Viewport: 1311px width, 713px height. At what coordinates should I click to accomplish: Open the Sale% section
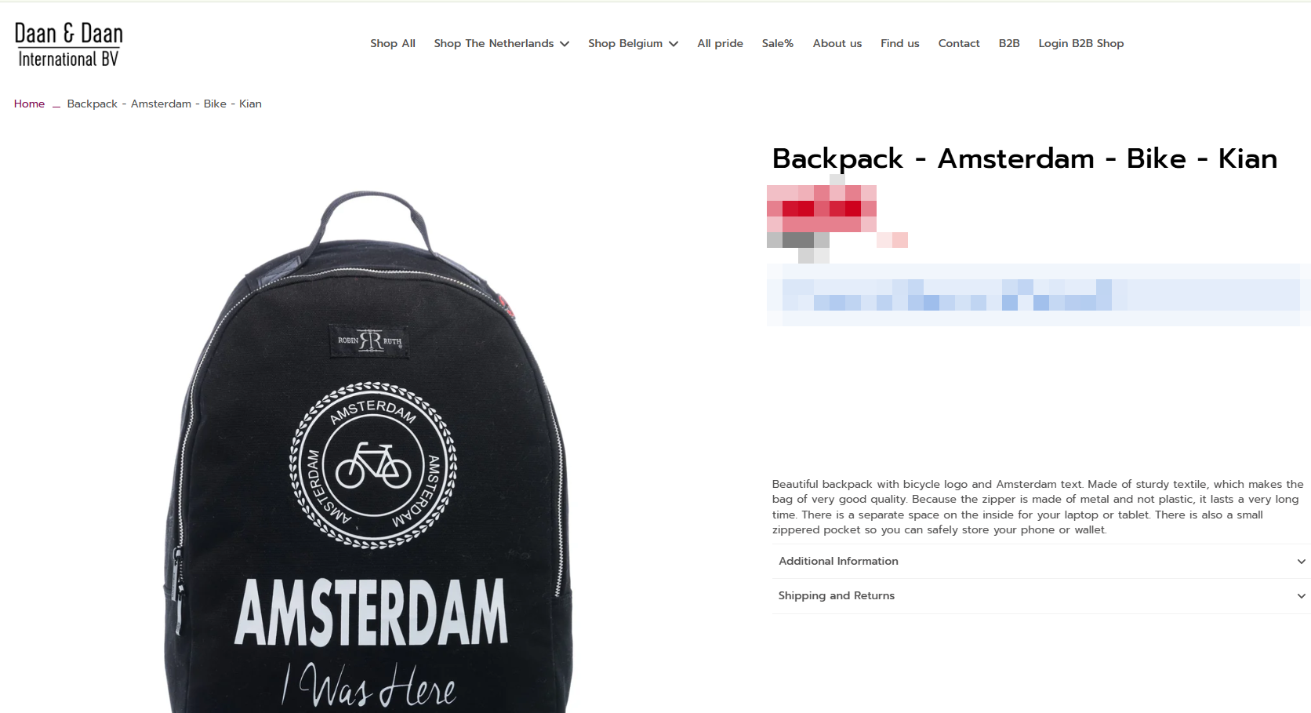pos(778,43)
